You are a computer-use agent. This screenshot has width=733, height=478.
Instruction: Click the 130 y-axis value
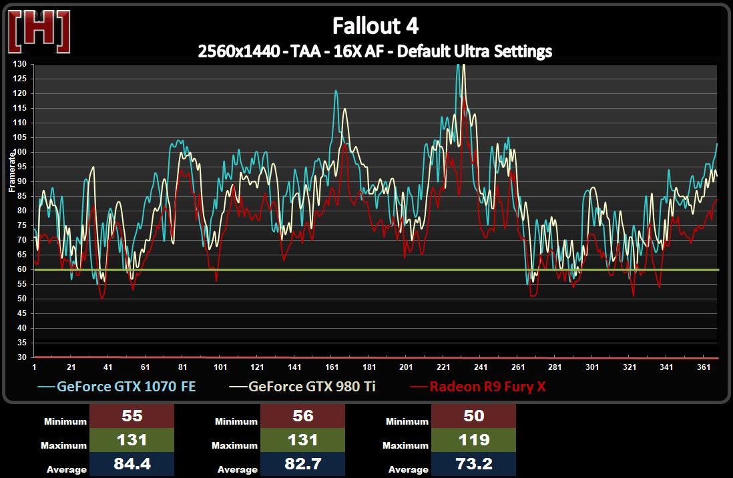tap(19, 64)
